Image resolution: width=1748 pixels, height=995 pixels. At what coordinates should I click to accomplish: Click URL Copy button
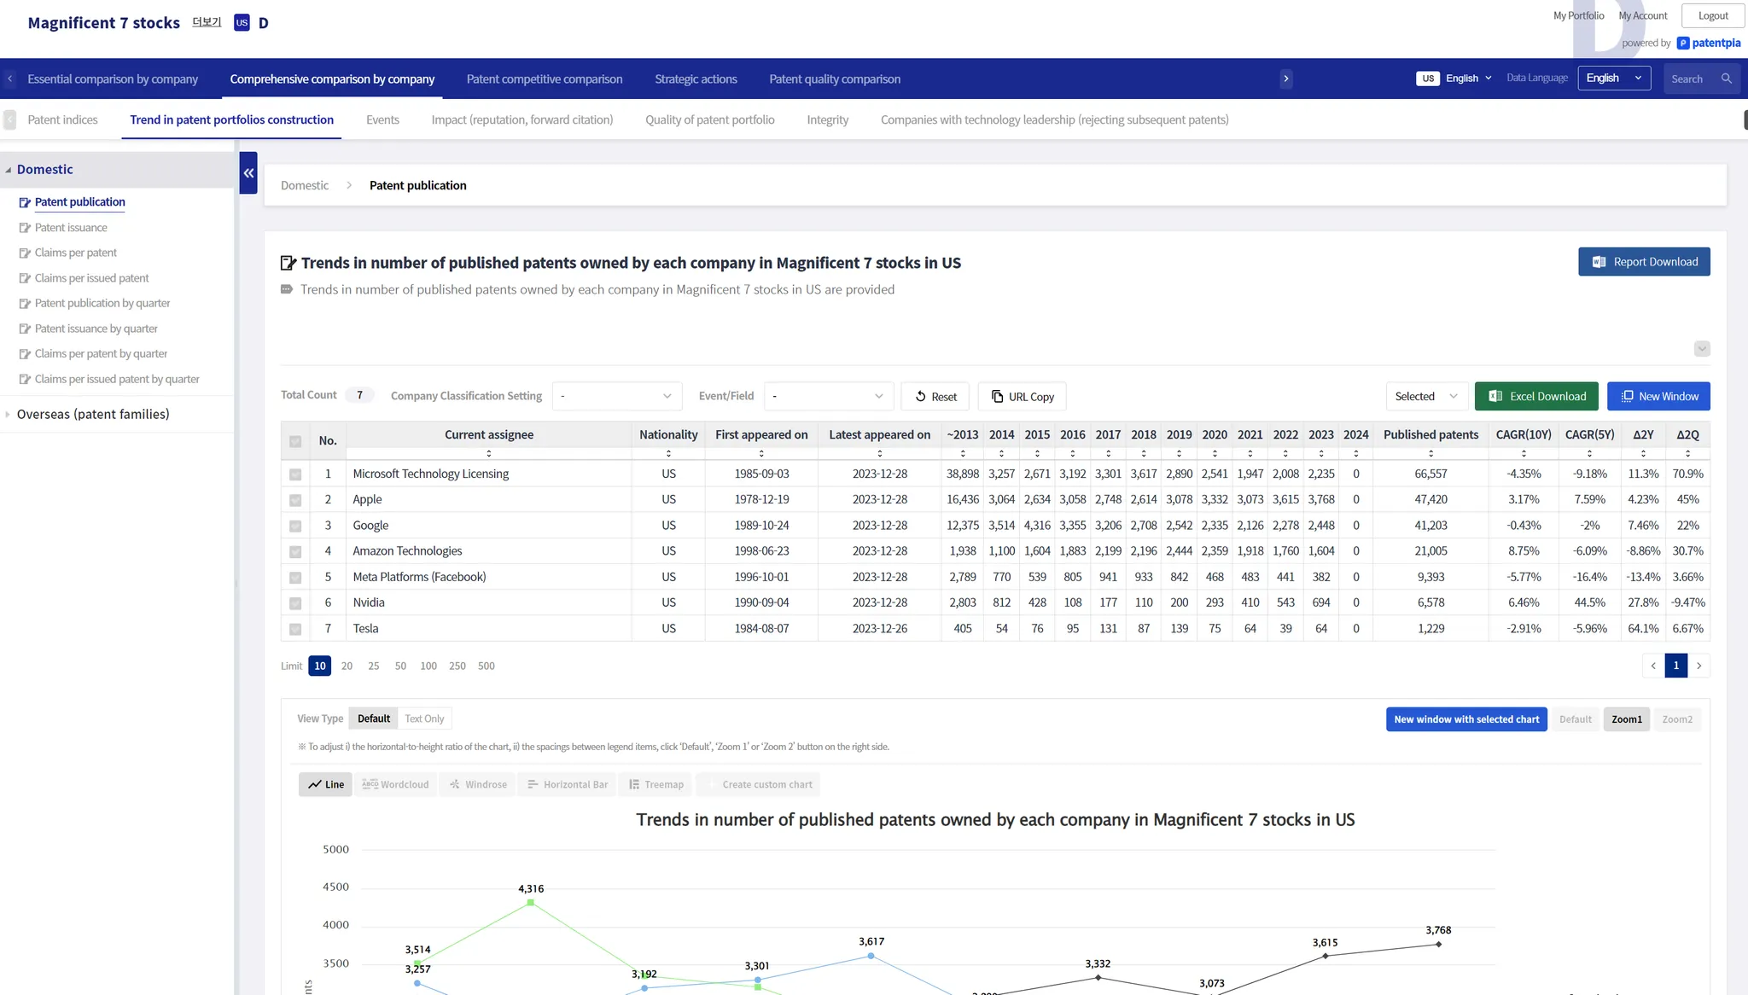1022,397
